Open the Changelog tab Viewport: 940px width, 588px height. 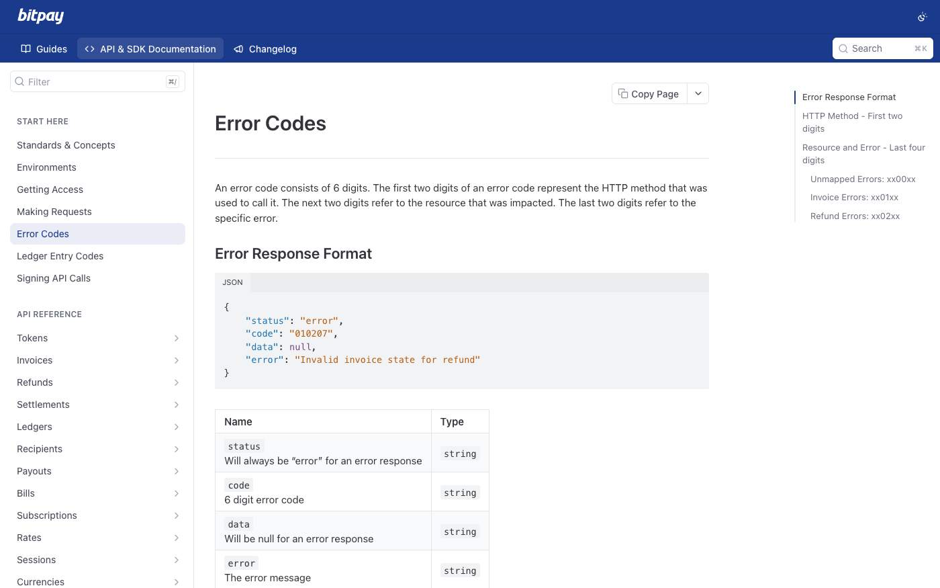pos(265,49)
